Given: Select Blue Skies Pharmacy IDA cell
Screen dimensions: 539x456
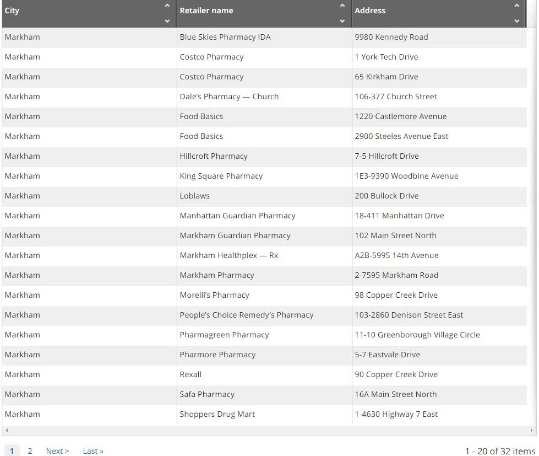Looking at the screenshot, I should pyautogui.click(x=264, y=37).
